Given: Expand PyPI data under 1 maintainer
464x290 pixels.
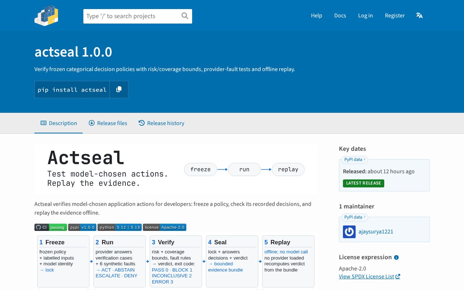Looking at the screenshot, I should 355,217.
